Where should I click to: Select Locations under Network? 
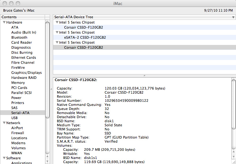(x=19, y=138)
